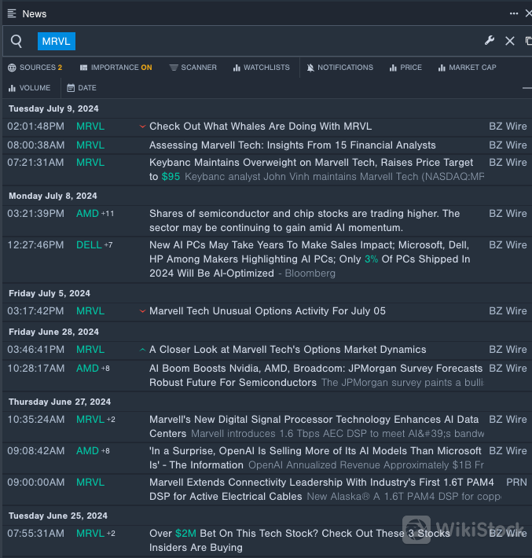The image size is (532, 558).
Task: Click the News panel list icon
Action: click(12, 13)
